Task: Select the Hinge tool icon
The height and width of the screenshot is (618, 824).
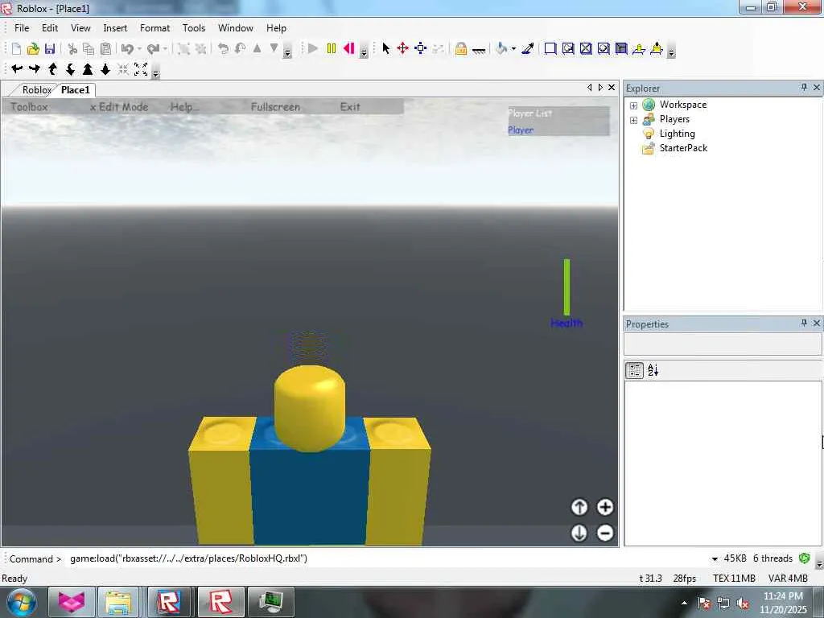Action: pos(639,49)
